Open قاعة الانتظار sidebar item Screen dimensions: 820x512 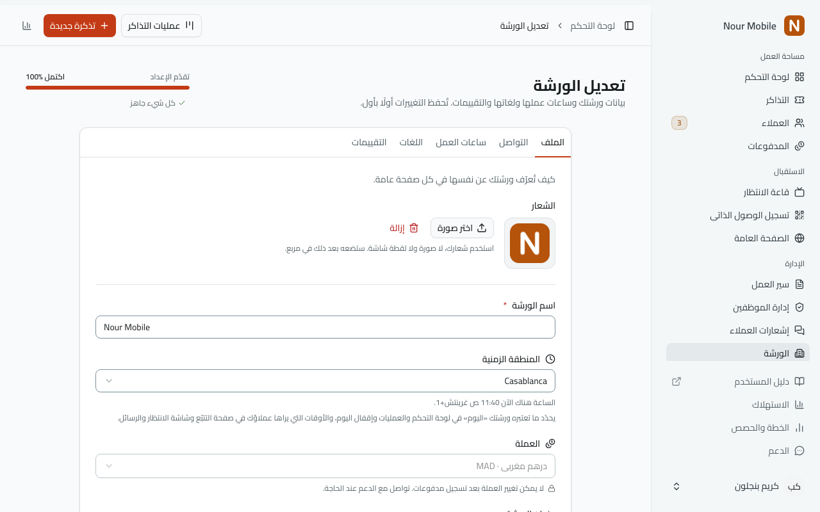click(738, 192)
